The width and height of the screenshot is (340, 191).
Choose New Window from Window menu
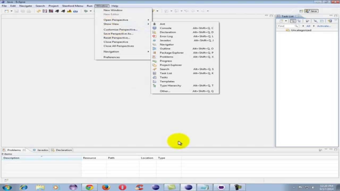click(124, 10)
